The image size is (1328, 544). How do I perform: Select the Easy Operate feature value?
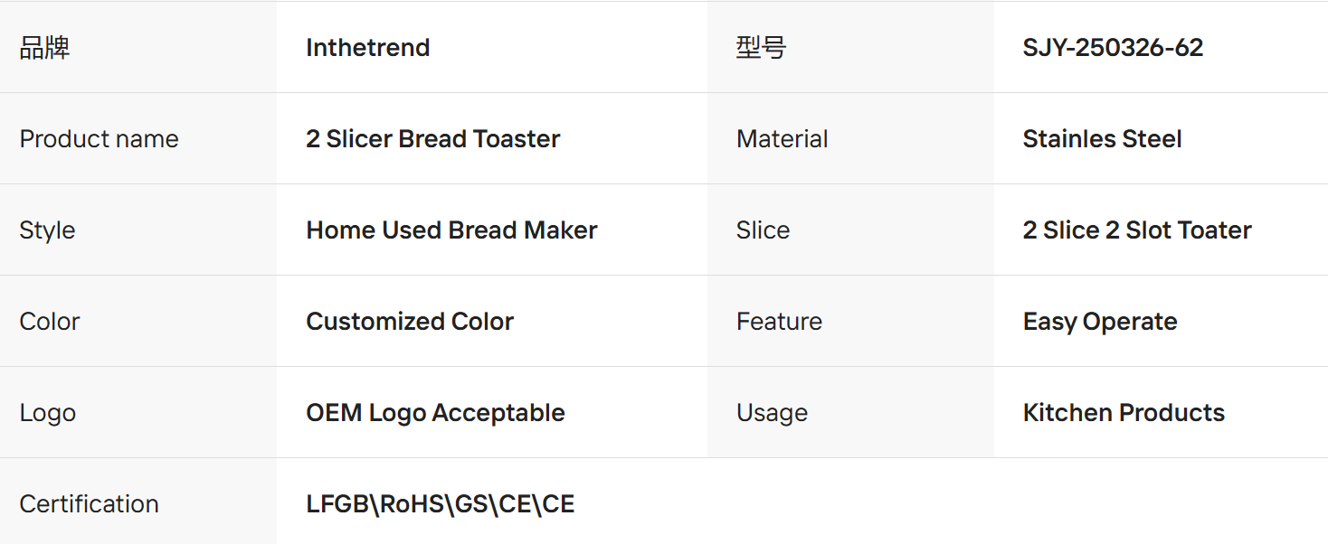[1100, 322]
